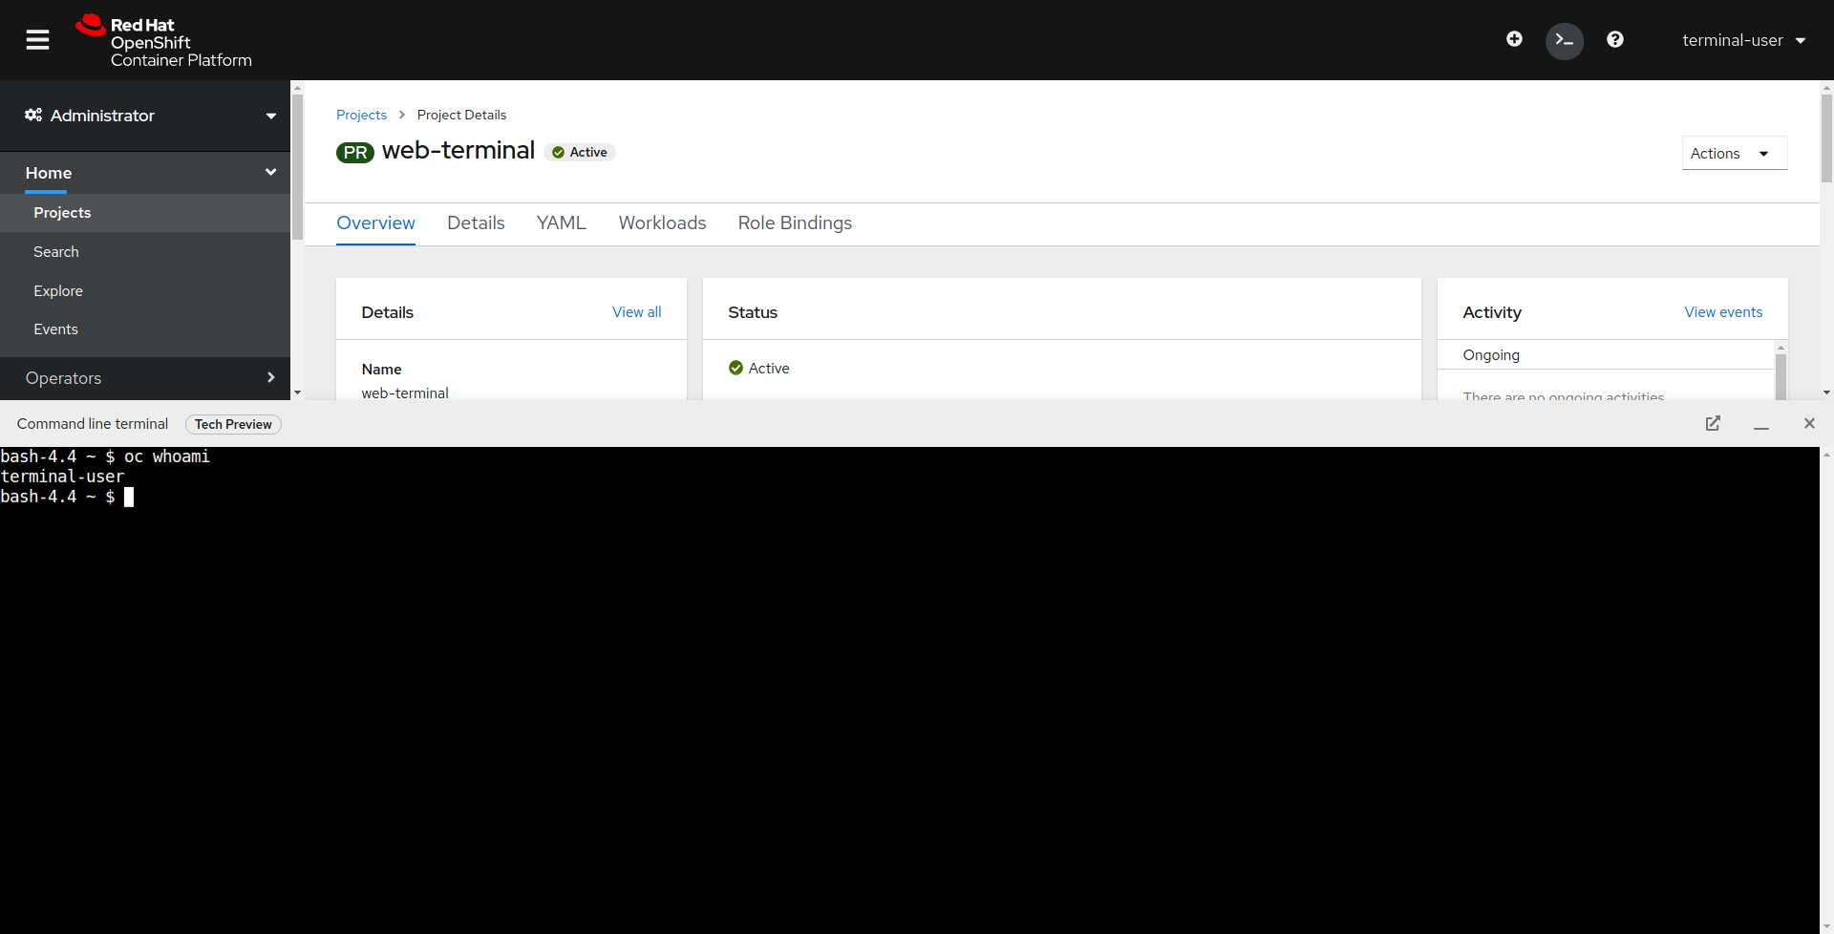Click View events in Activity card
This screenshot has width=1834, height=934.
click(x=1723, y=312)
